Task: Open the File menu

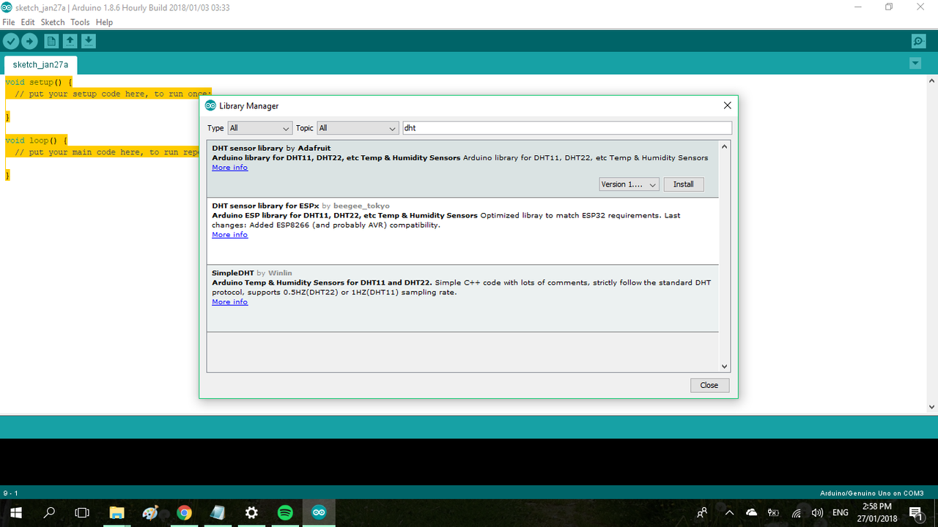Action: [x=9, y=23]
